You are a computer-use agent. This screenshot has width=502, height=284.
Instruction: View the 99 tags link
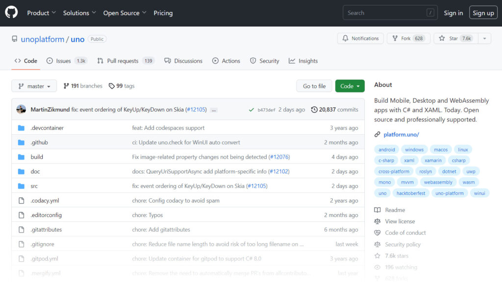[122, 86]
